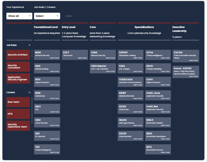Image resolution: width=207 pixels, height=162 pixels.
Task: Open the C|EH Master certification card
Action: (103, 68)
